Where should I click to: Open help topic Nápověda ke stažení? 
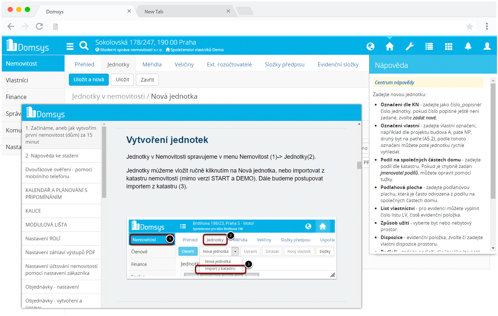coord(61,156)
